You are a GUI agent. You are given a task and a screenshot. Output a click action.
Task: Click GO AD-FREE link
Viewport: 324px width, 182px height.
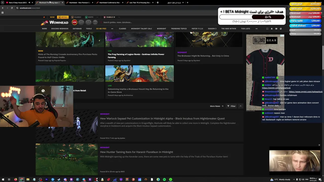[101, 29]
